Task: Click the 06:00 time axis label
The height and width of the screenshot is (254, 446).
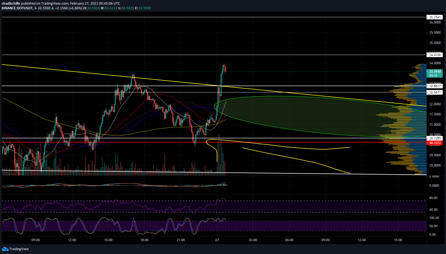Action: coord(289,240)
